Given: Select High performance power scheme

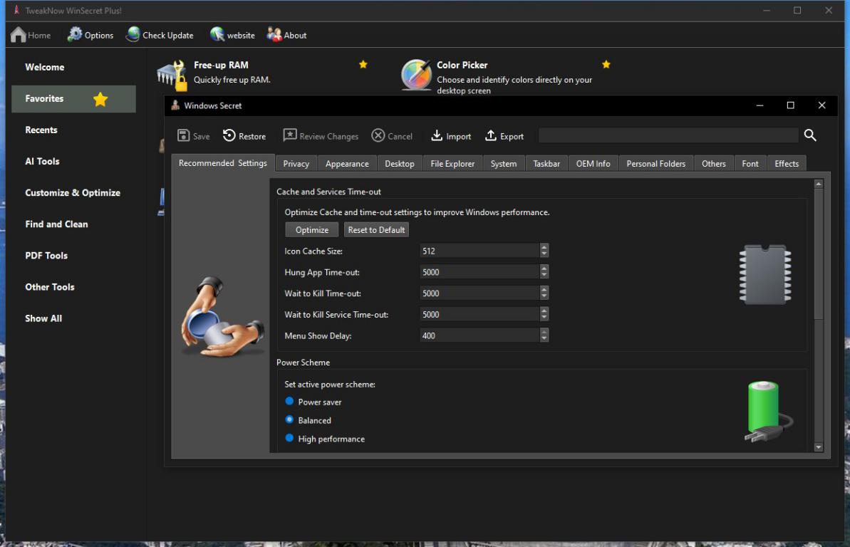Looking at the screenshot, I should (290, 439).
